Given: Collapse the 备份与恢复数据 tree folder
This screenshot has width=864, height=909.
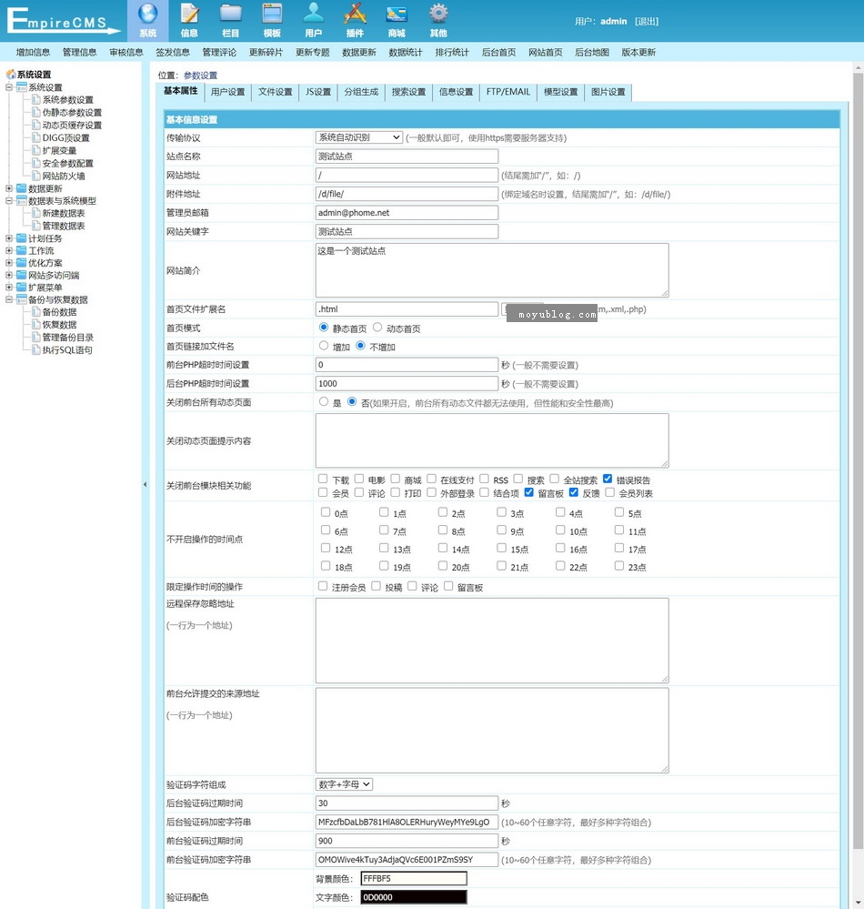Looking at the screenshot, I should coord(9,299).
